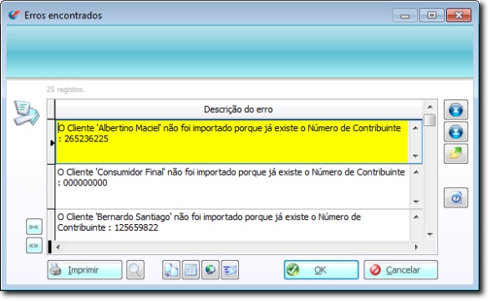Click the copy documents icon in bottom toolbar

(x=170, y=270)
